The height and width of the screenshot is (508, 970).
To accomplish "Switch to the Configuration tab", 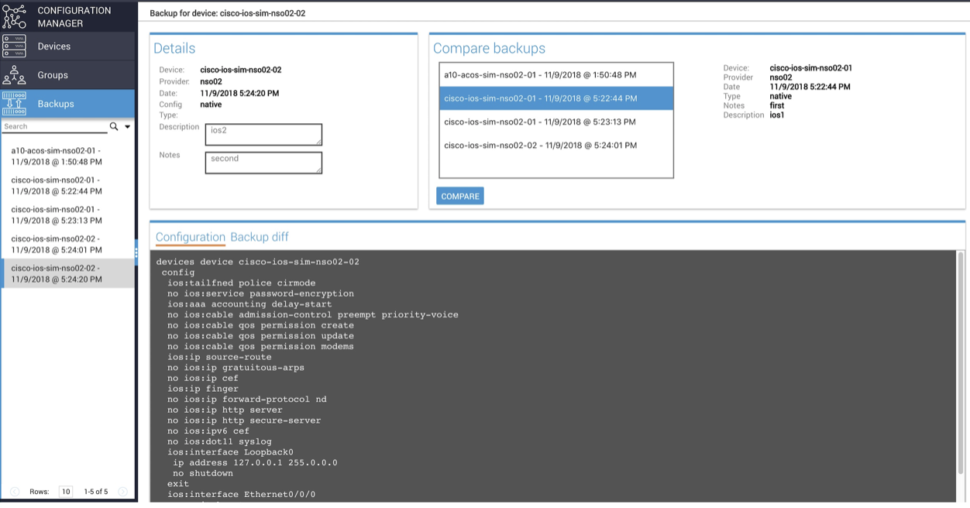I will tap(189, 237).
